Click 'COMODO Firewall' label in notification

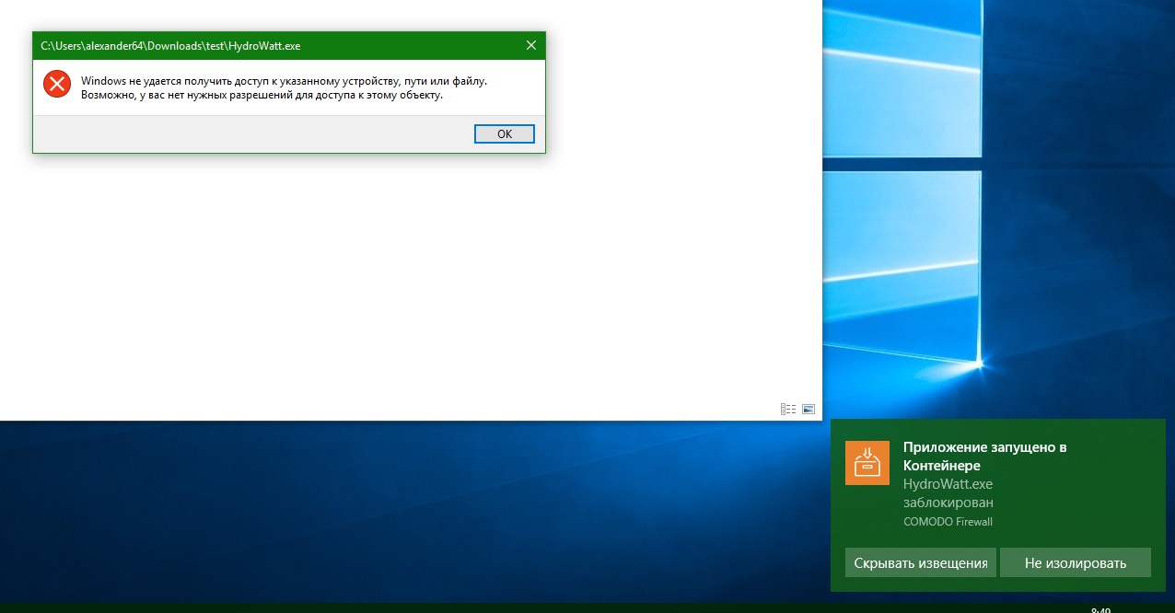(x=948, y=522)
